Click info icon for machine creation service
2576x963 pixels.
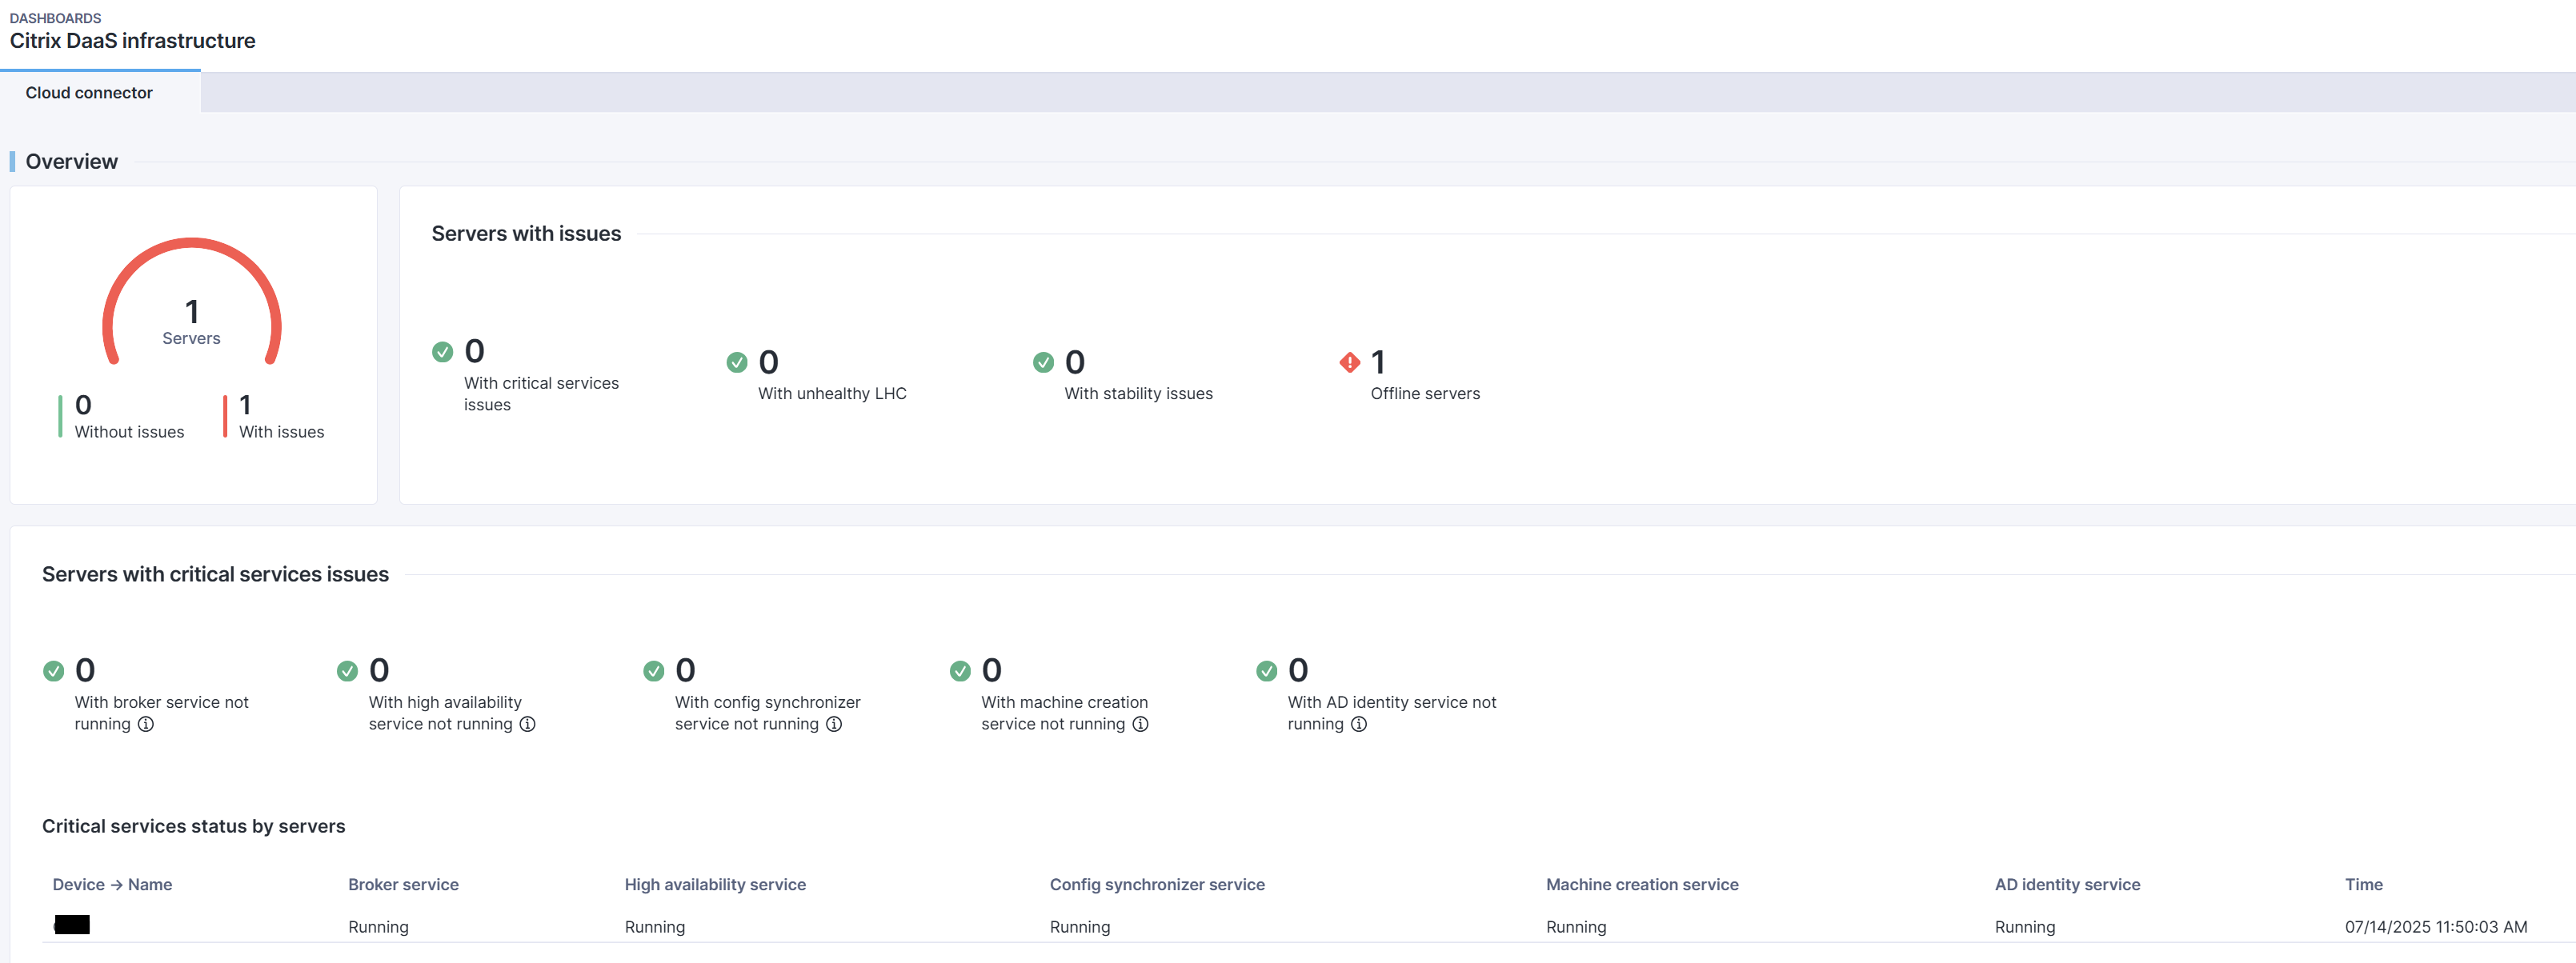(x=1140, y=724)
